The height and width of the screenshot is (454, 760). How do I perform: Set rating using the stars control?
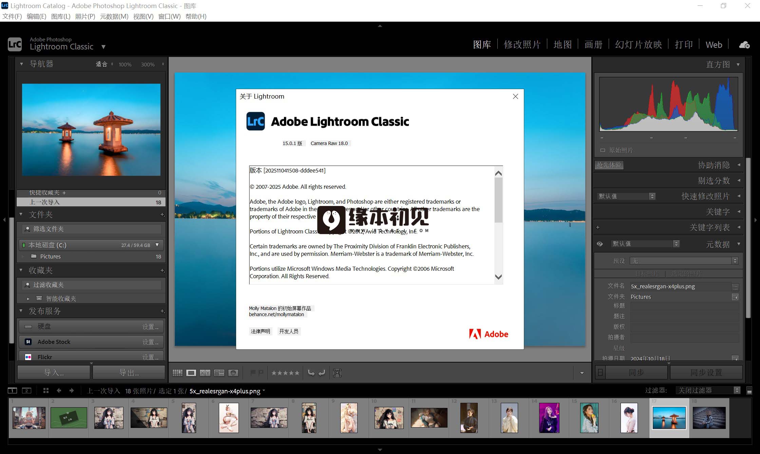click(x=285, y=373)
